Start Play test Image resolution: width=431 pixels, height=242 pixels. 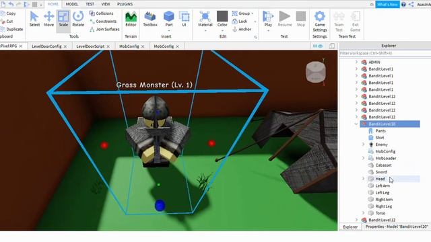point(268,19)
